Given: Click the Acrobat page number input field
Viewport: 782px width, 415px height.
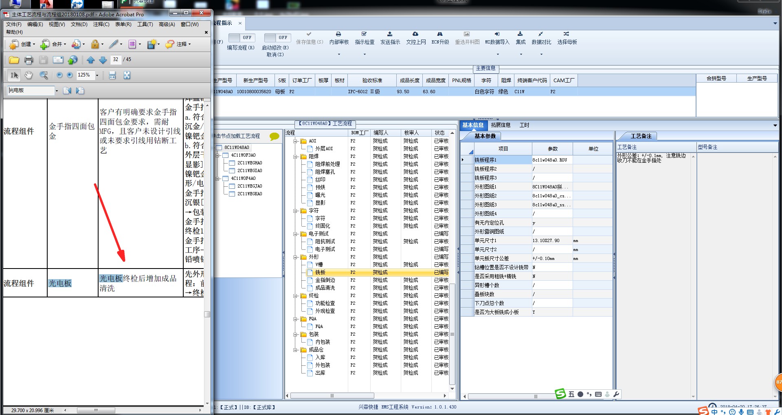Looking at the screenshot, I should pyautogui.click(x=116, y=59).
